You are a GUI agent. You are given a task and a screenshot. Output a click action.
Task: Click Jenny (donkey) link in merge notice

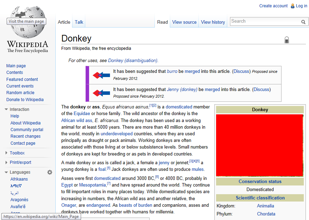click(182, 90)
